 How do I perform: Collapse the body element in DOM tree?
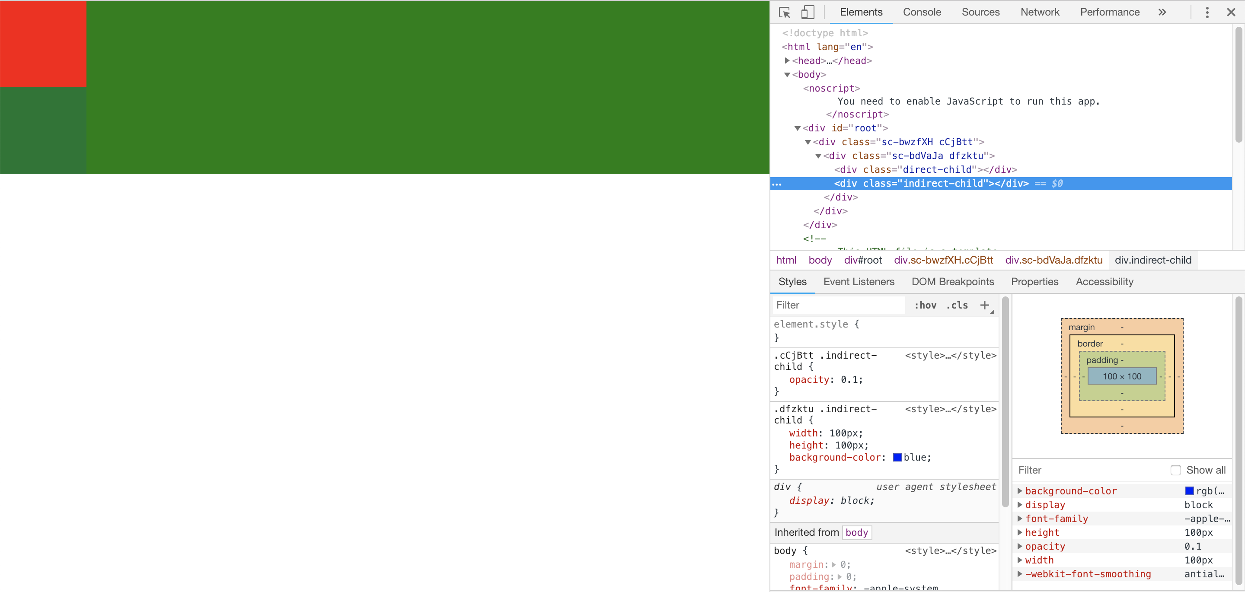pos(788,74)
